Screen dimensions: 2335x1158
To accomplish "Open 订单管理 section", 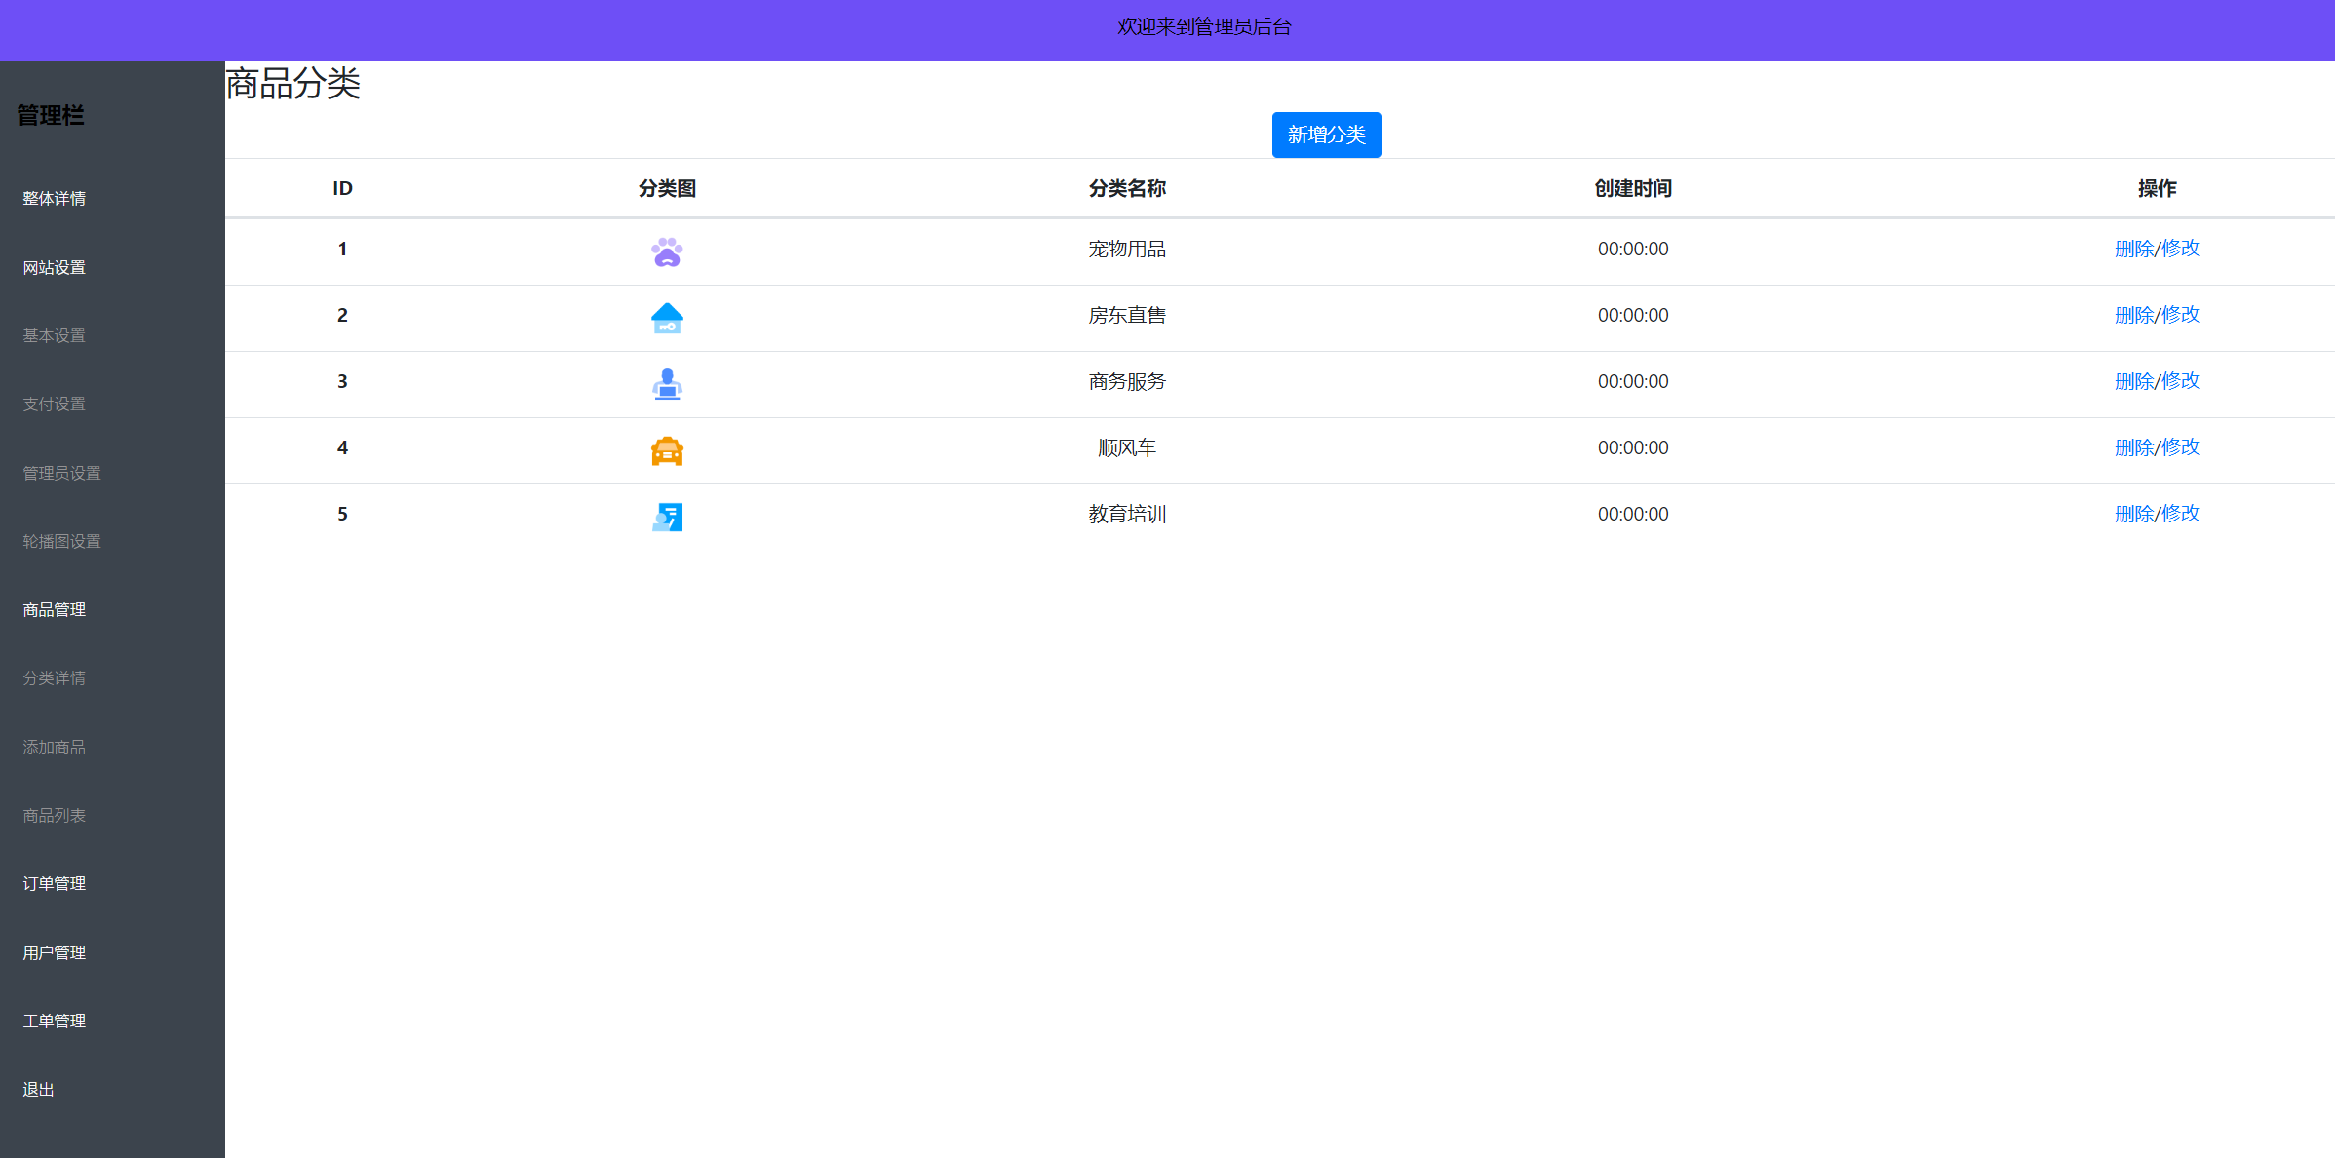I will click(53, 884).
